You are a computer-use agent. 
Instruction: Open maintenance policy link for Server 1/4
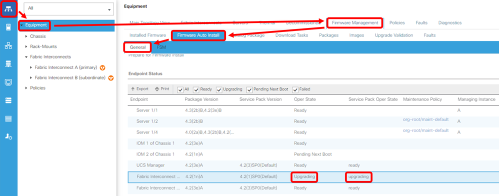426,130
